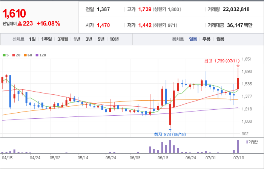The width and height of the screenshot is (264, 169).
Task: Click the 1,851 price axis label
Action: [x=247, y=59]
